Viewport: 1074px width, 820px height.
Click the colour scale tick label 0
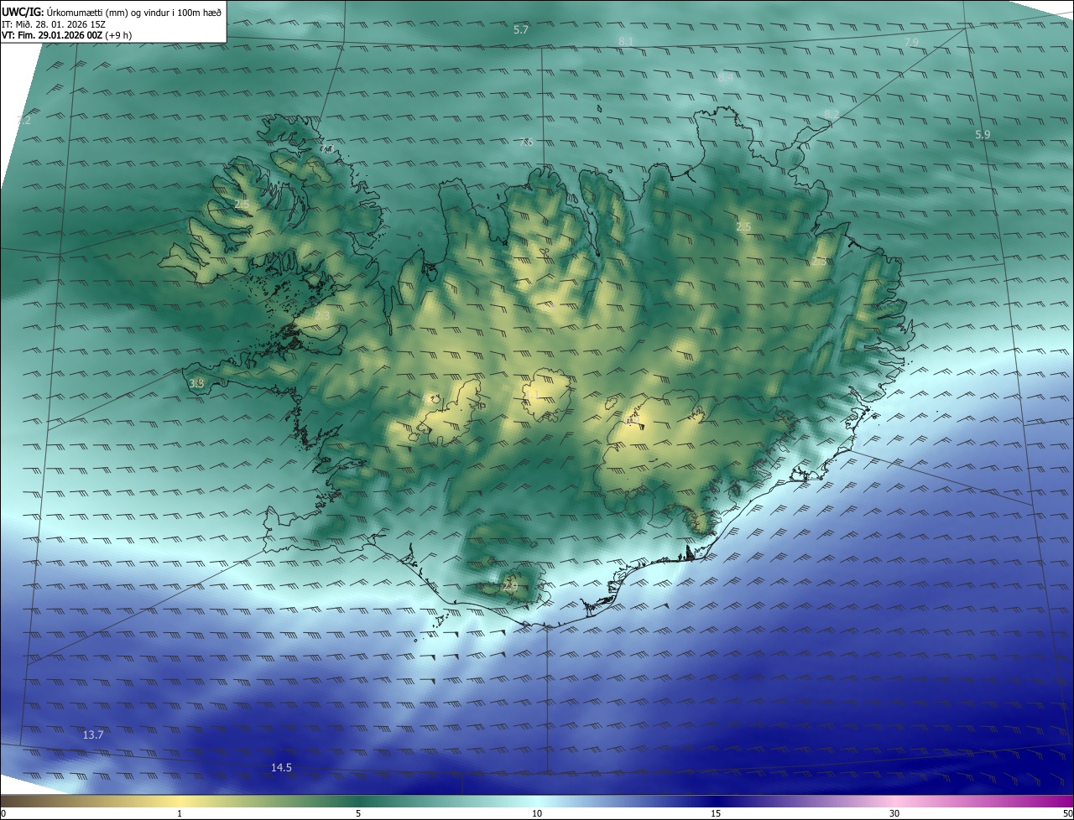coord(3,813)
